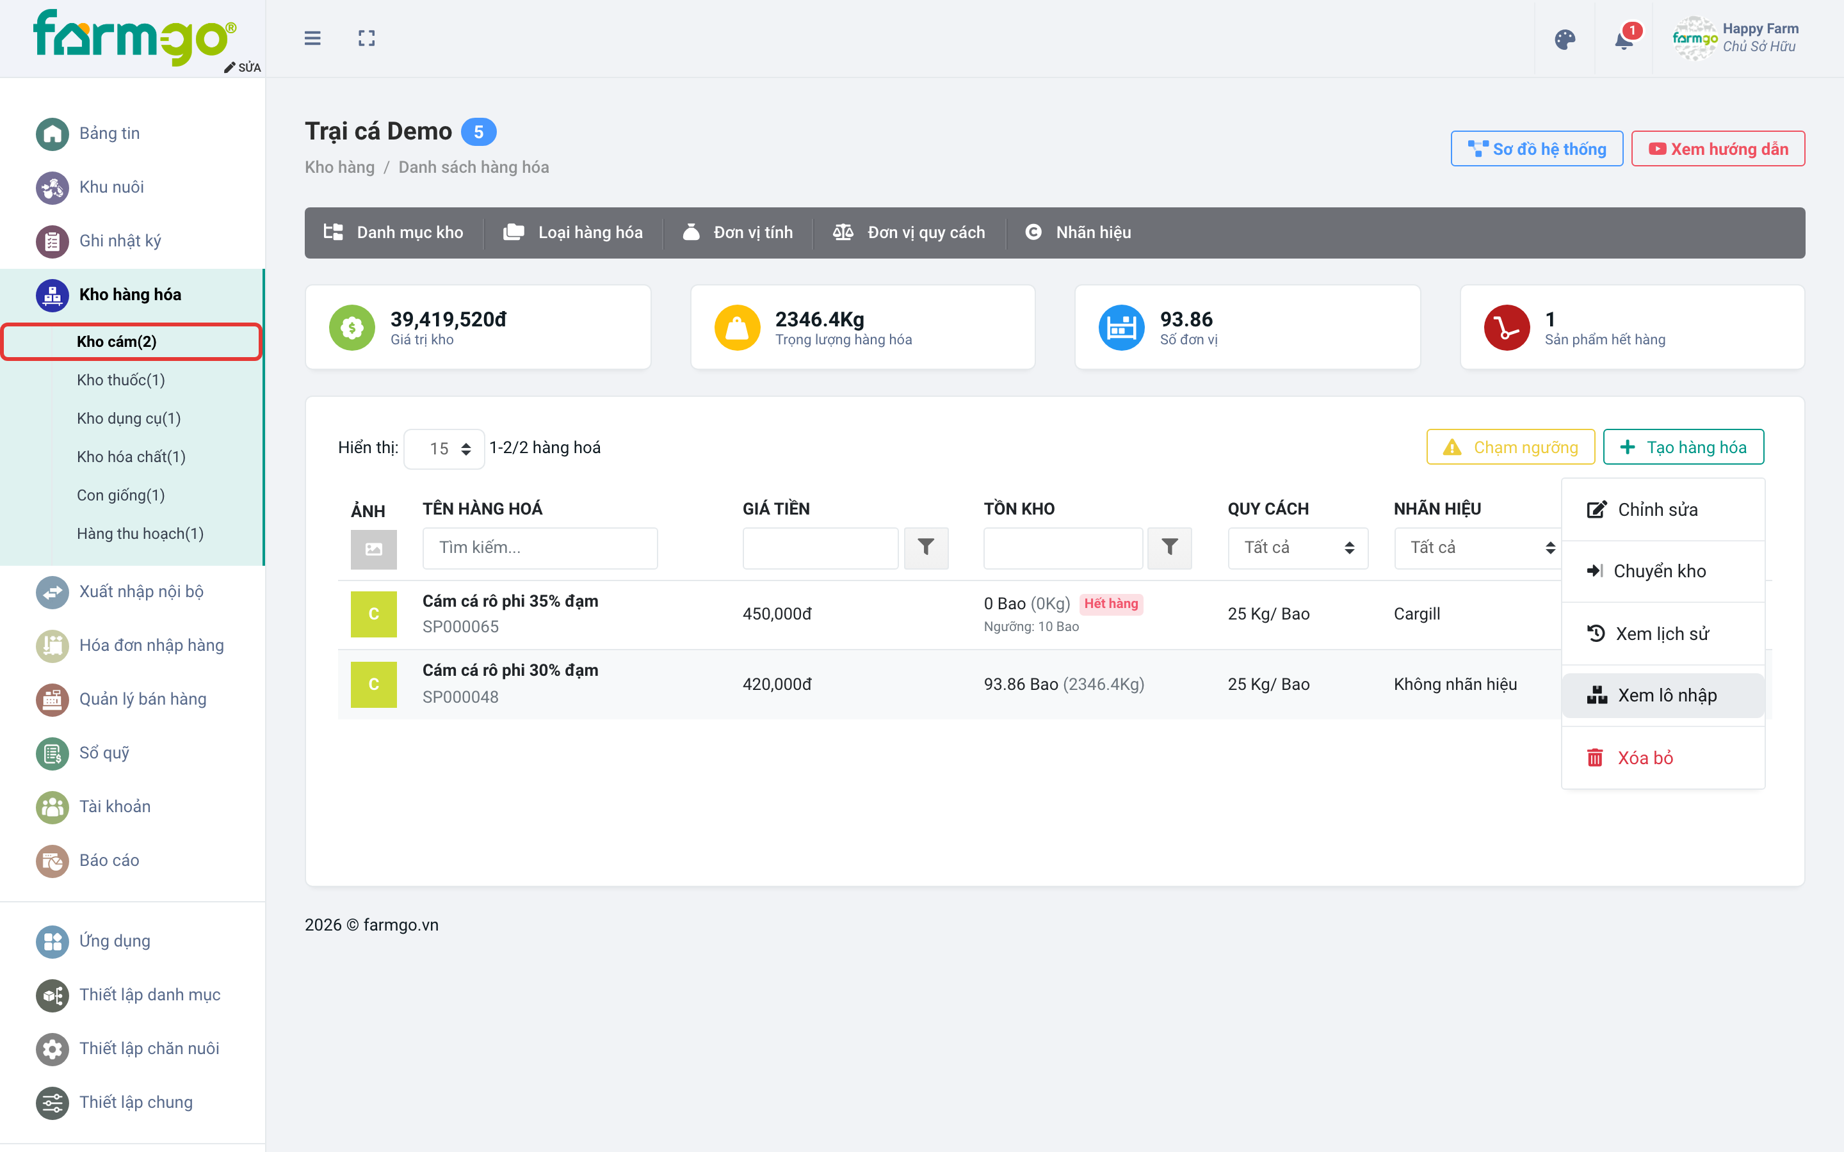1844x1152 pixels.
Task: Click the Báo cáo report icon
Action: tap(52, 861)
